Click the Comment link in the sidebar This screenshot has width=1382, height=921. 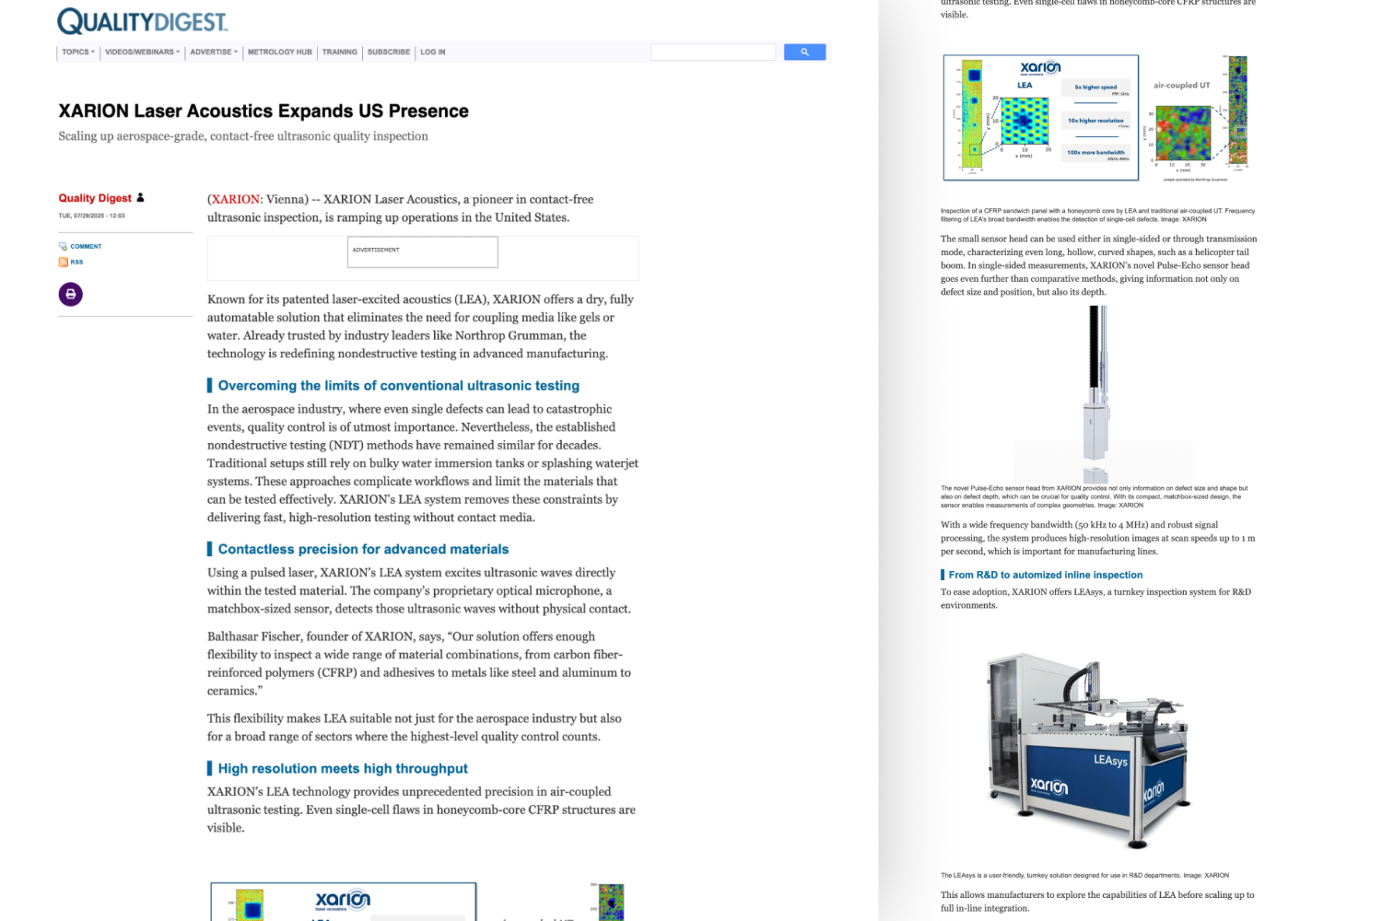click(x=86, y=247)
